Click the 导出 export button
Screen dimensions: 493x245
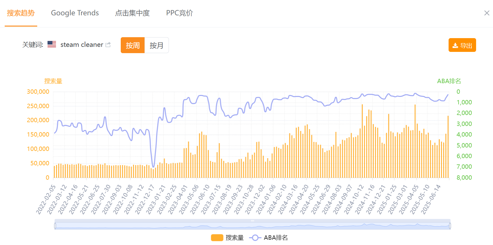click(x=462, y=45)
